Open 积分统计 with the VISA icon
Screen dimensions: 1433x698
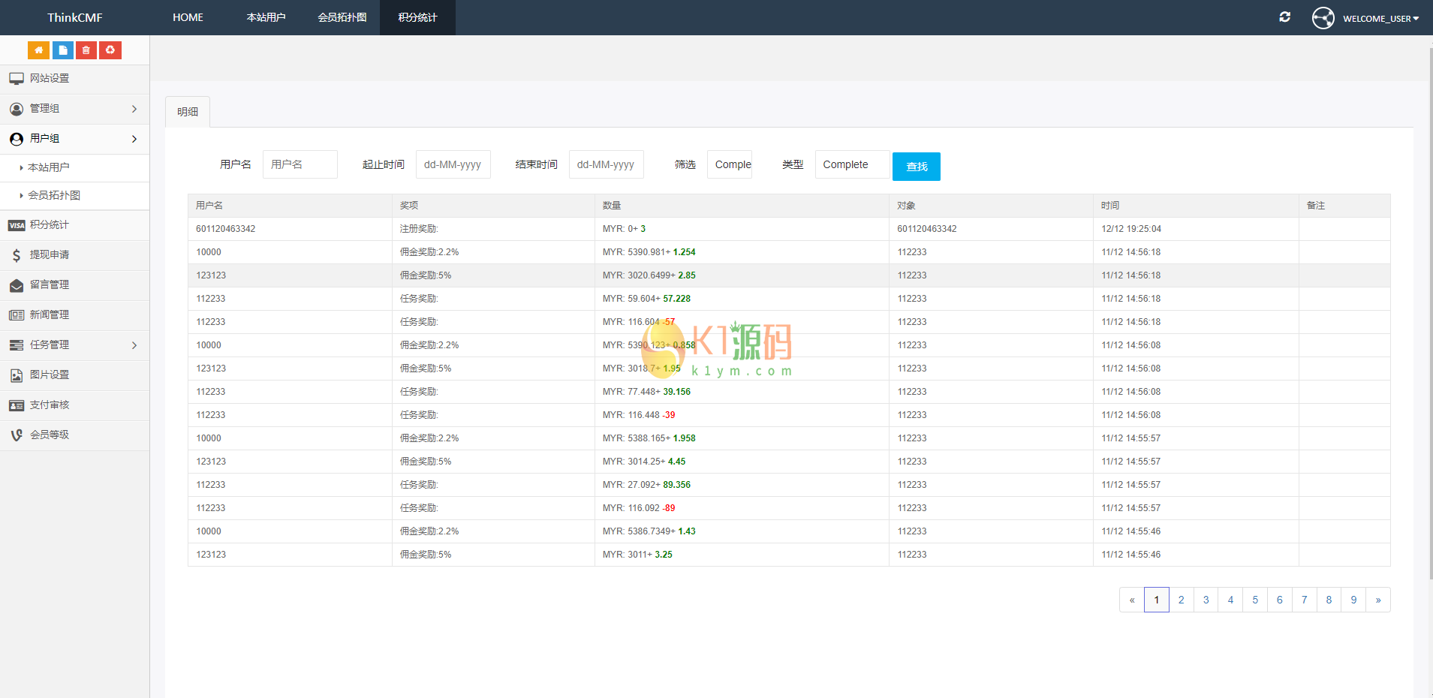click(50, 225)
